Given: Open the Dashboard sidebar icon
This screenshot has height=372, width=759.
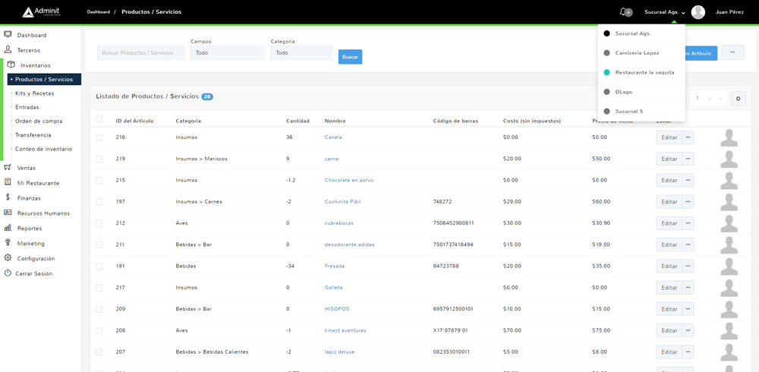Looking at the screenshot, I should (8, 35).
